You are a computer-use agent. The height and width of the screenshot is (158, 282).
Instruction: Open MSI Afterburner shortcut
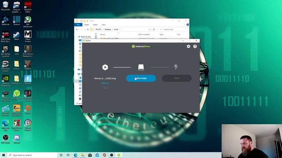[x=28, y=22]
